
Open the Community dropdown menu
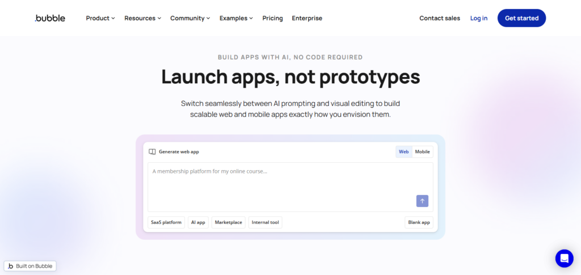coord(190,18)
